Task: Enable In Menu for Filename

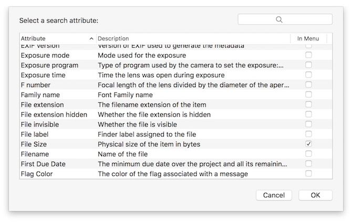Action: (308, 154)
